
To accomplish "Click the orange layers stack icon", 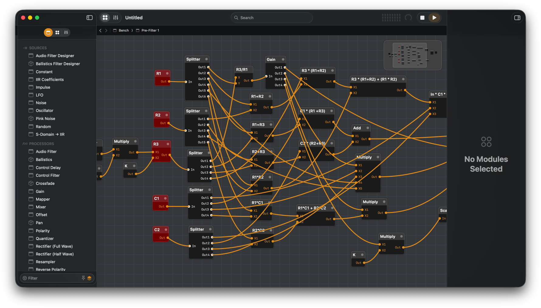I will pos(89,278).
